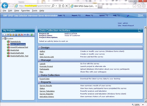Open the Tools dropdown menu
Screen dimensions: 147x106
click(x=61, y=15)
